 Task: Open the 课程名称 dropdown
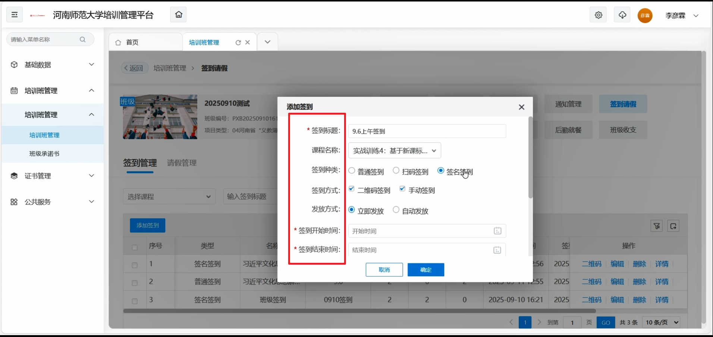(x=395, y=150)
